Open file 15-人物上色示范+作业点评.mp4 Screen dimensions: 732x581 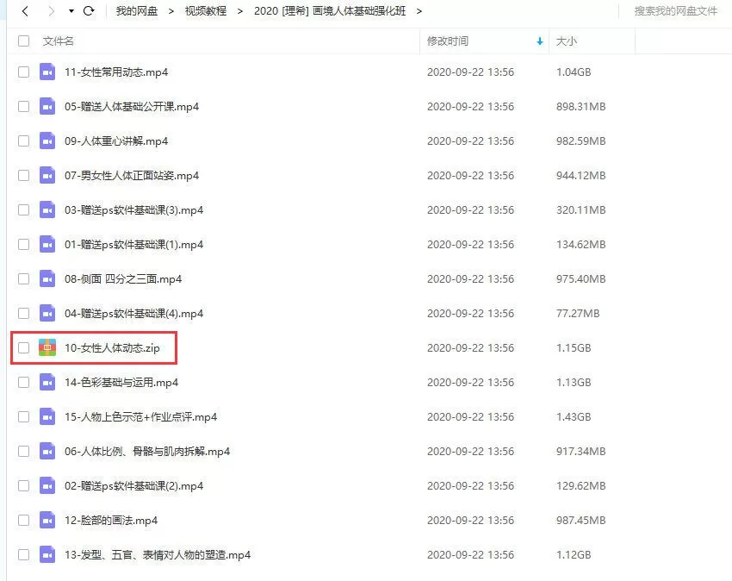click(140, 417)
